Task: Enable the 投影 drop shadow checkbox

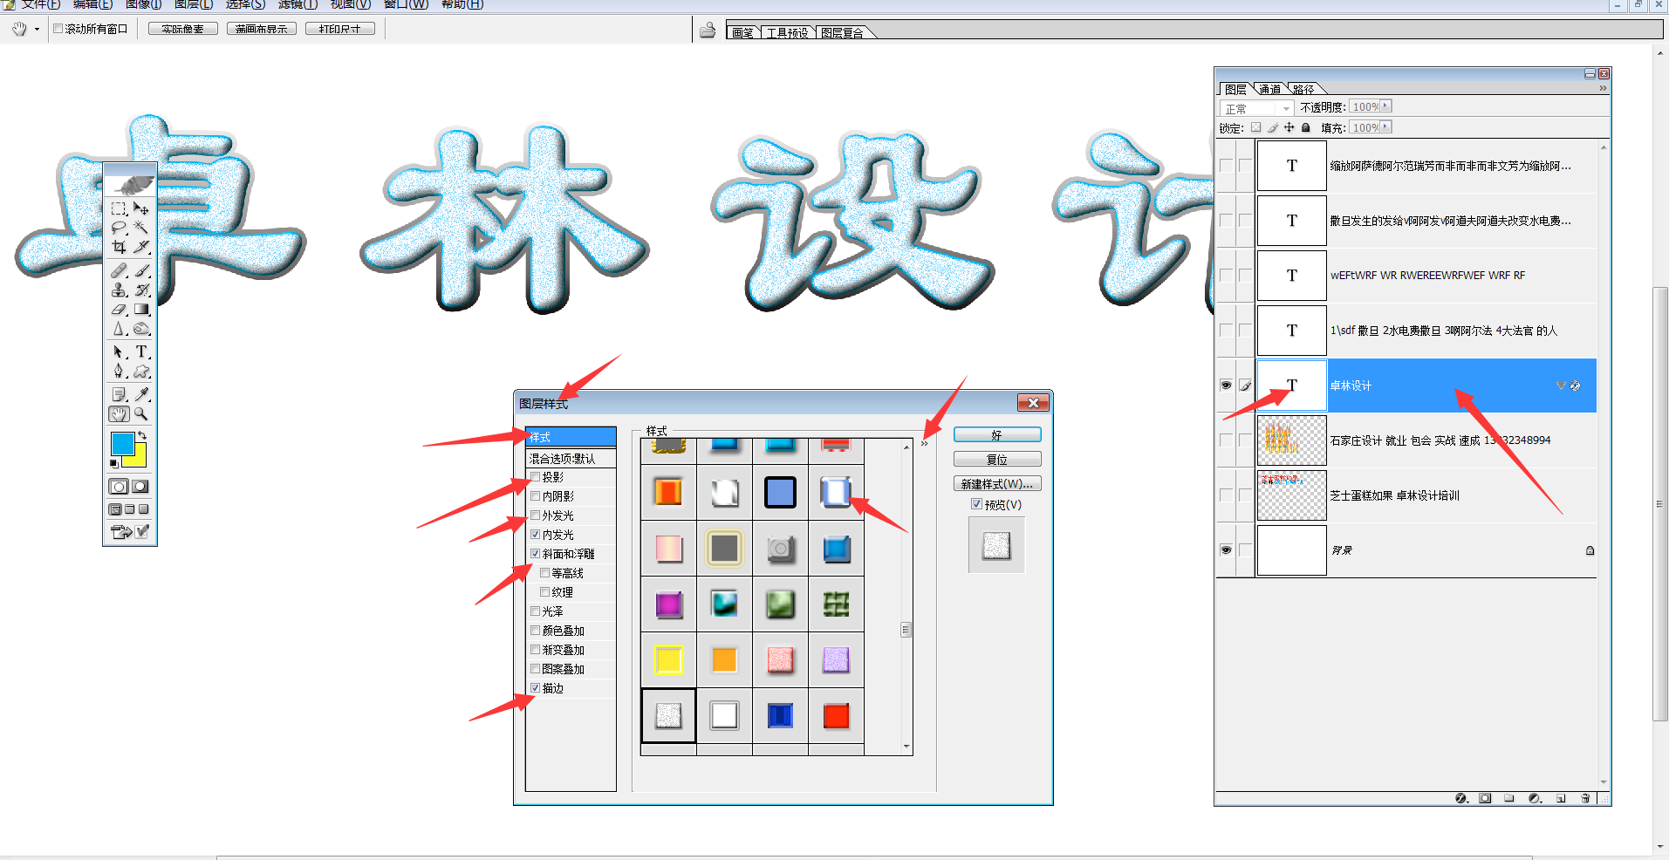Action: pyautogui.click(x=536, y=477)
